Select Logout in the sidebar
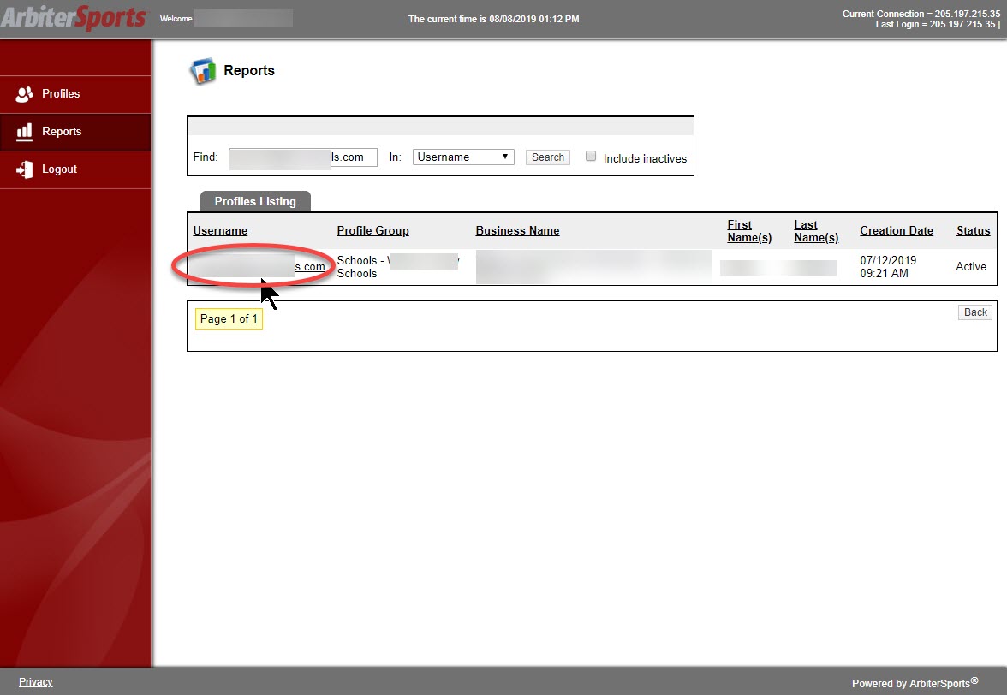This screenshot has width=1007, height=695. click(x=75, y=169)
